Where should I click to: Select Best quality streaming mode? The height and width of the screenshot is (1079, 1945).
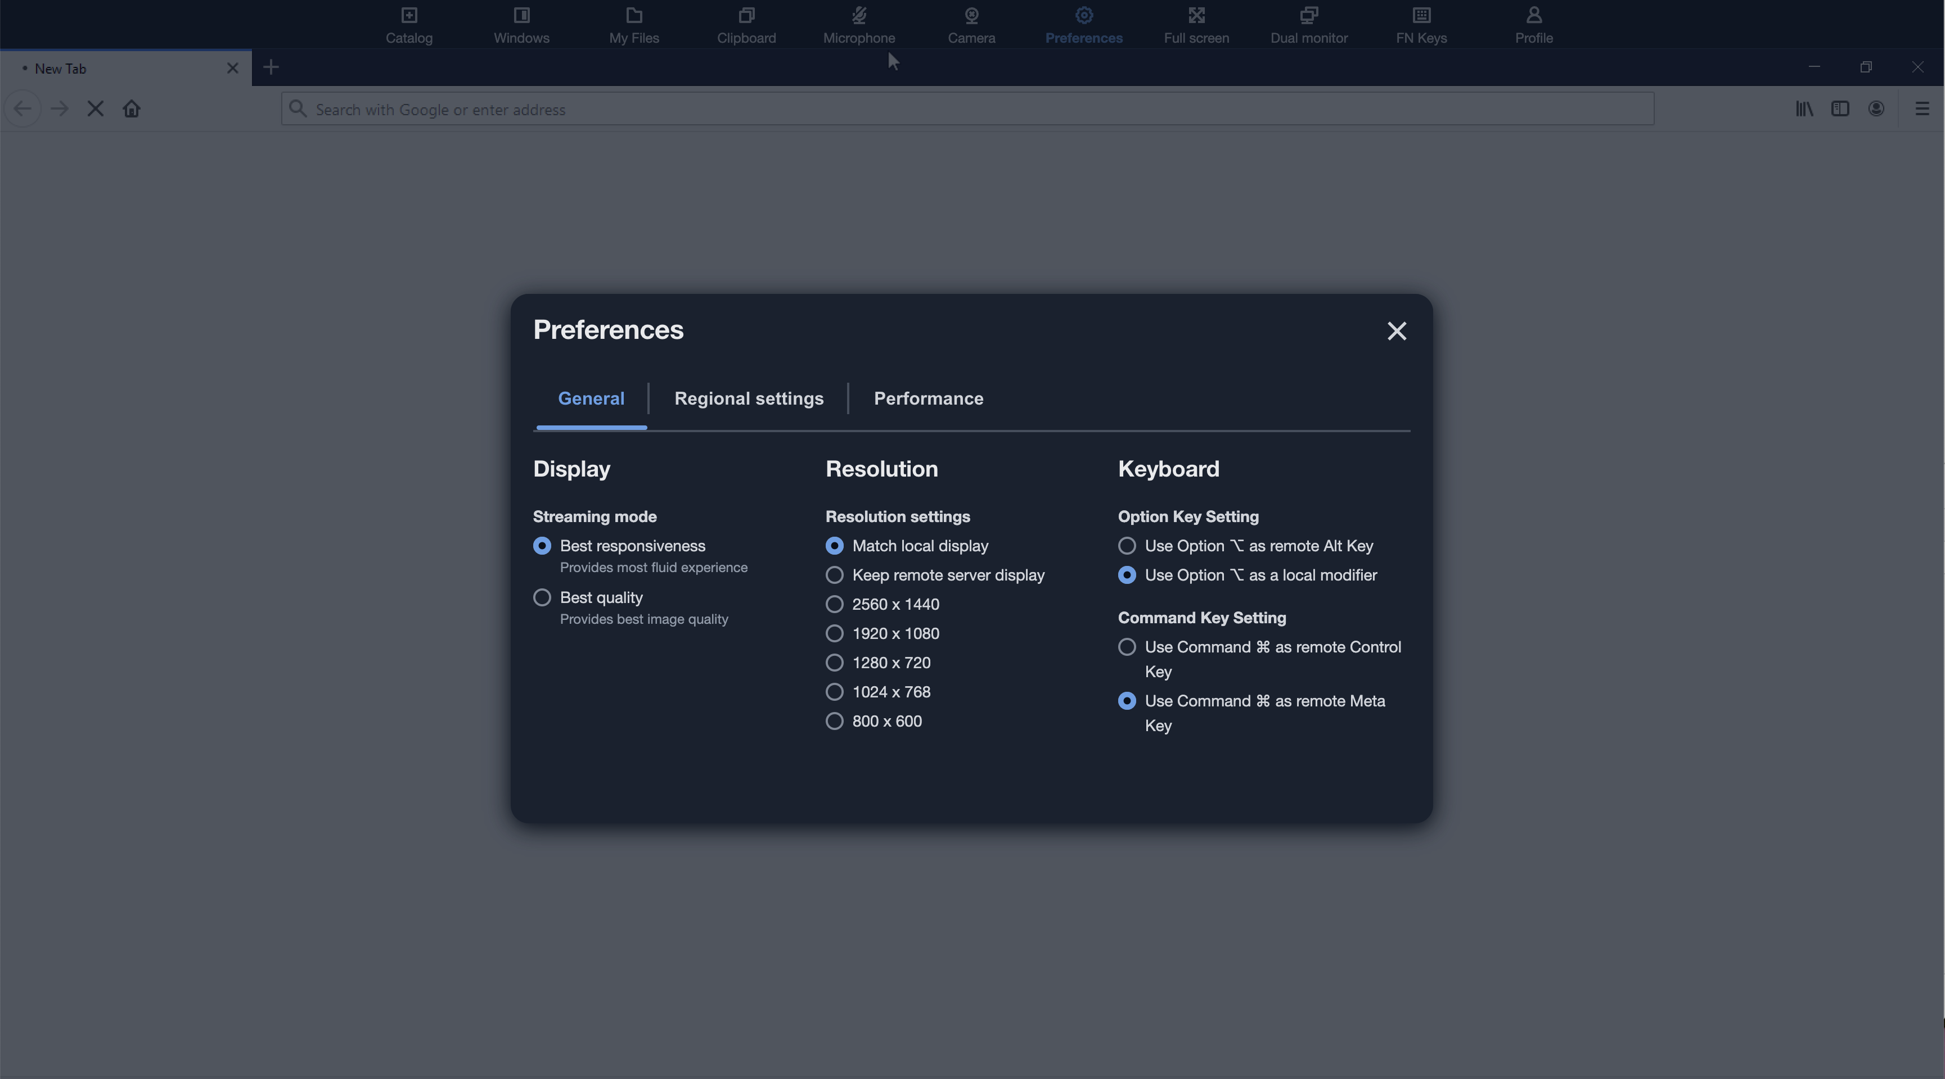(542, 597)
